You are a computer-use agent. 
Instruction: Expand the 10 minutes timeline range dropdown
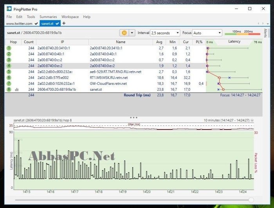(252, 120)
